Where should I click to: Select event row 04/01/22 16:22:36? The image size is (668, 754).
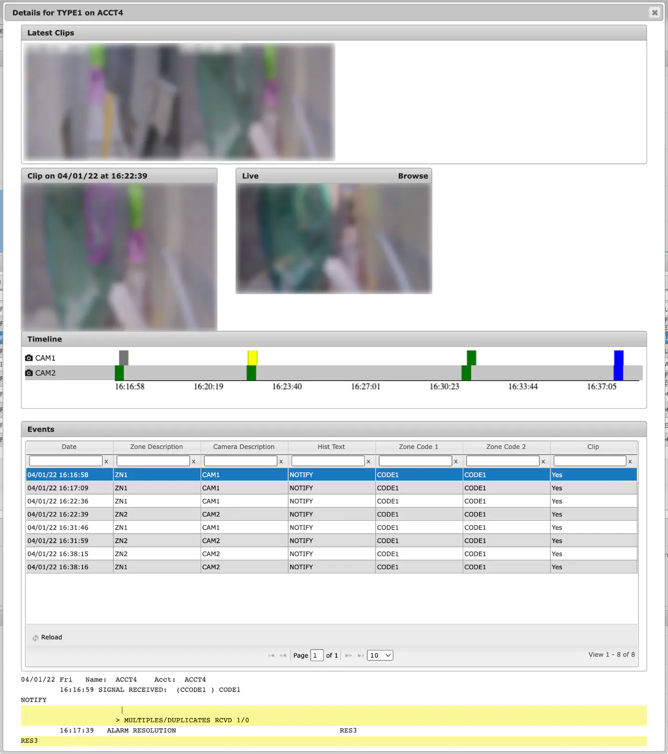coord(331,501)
